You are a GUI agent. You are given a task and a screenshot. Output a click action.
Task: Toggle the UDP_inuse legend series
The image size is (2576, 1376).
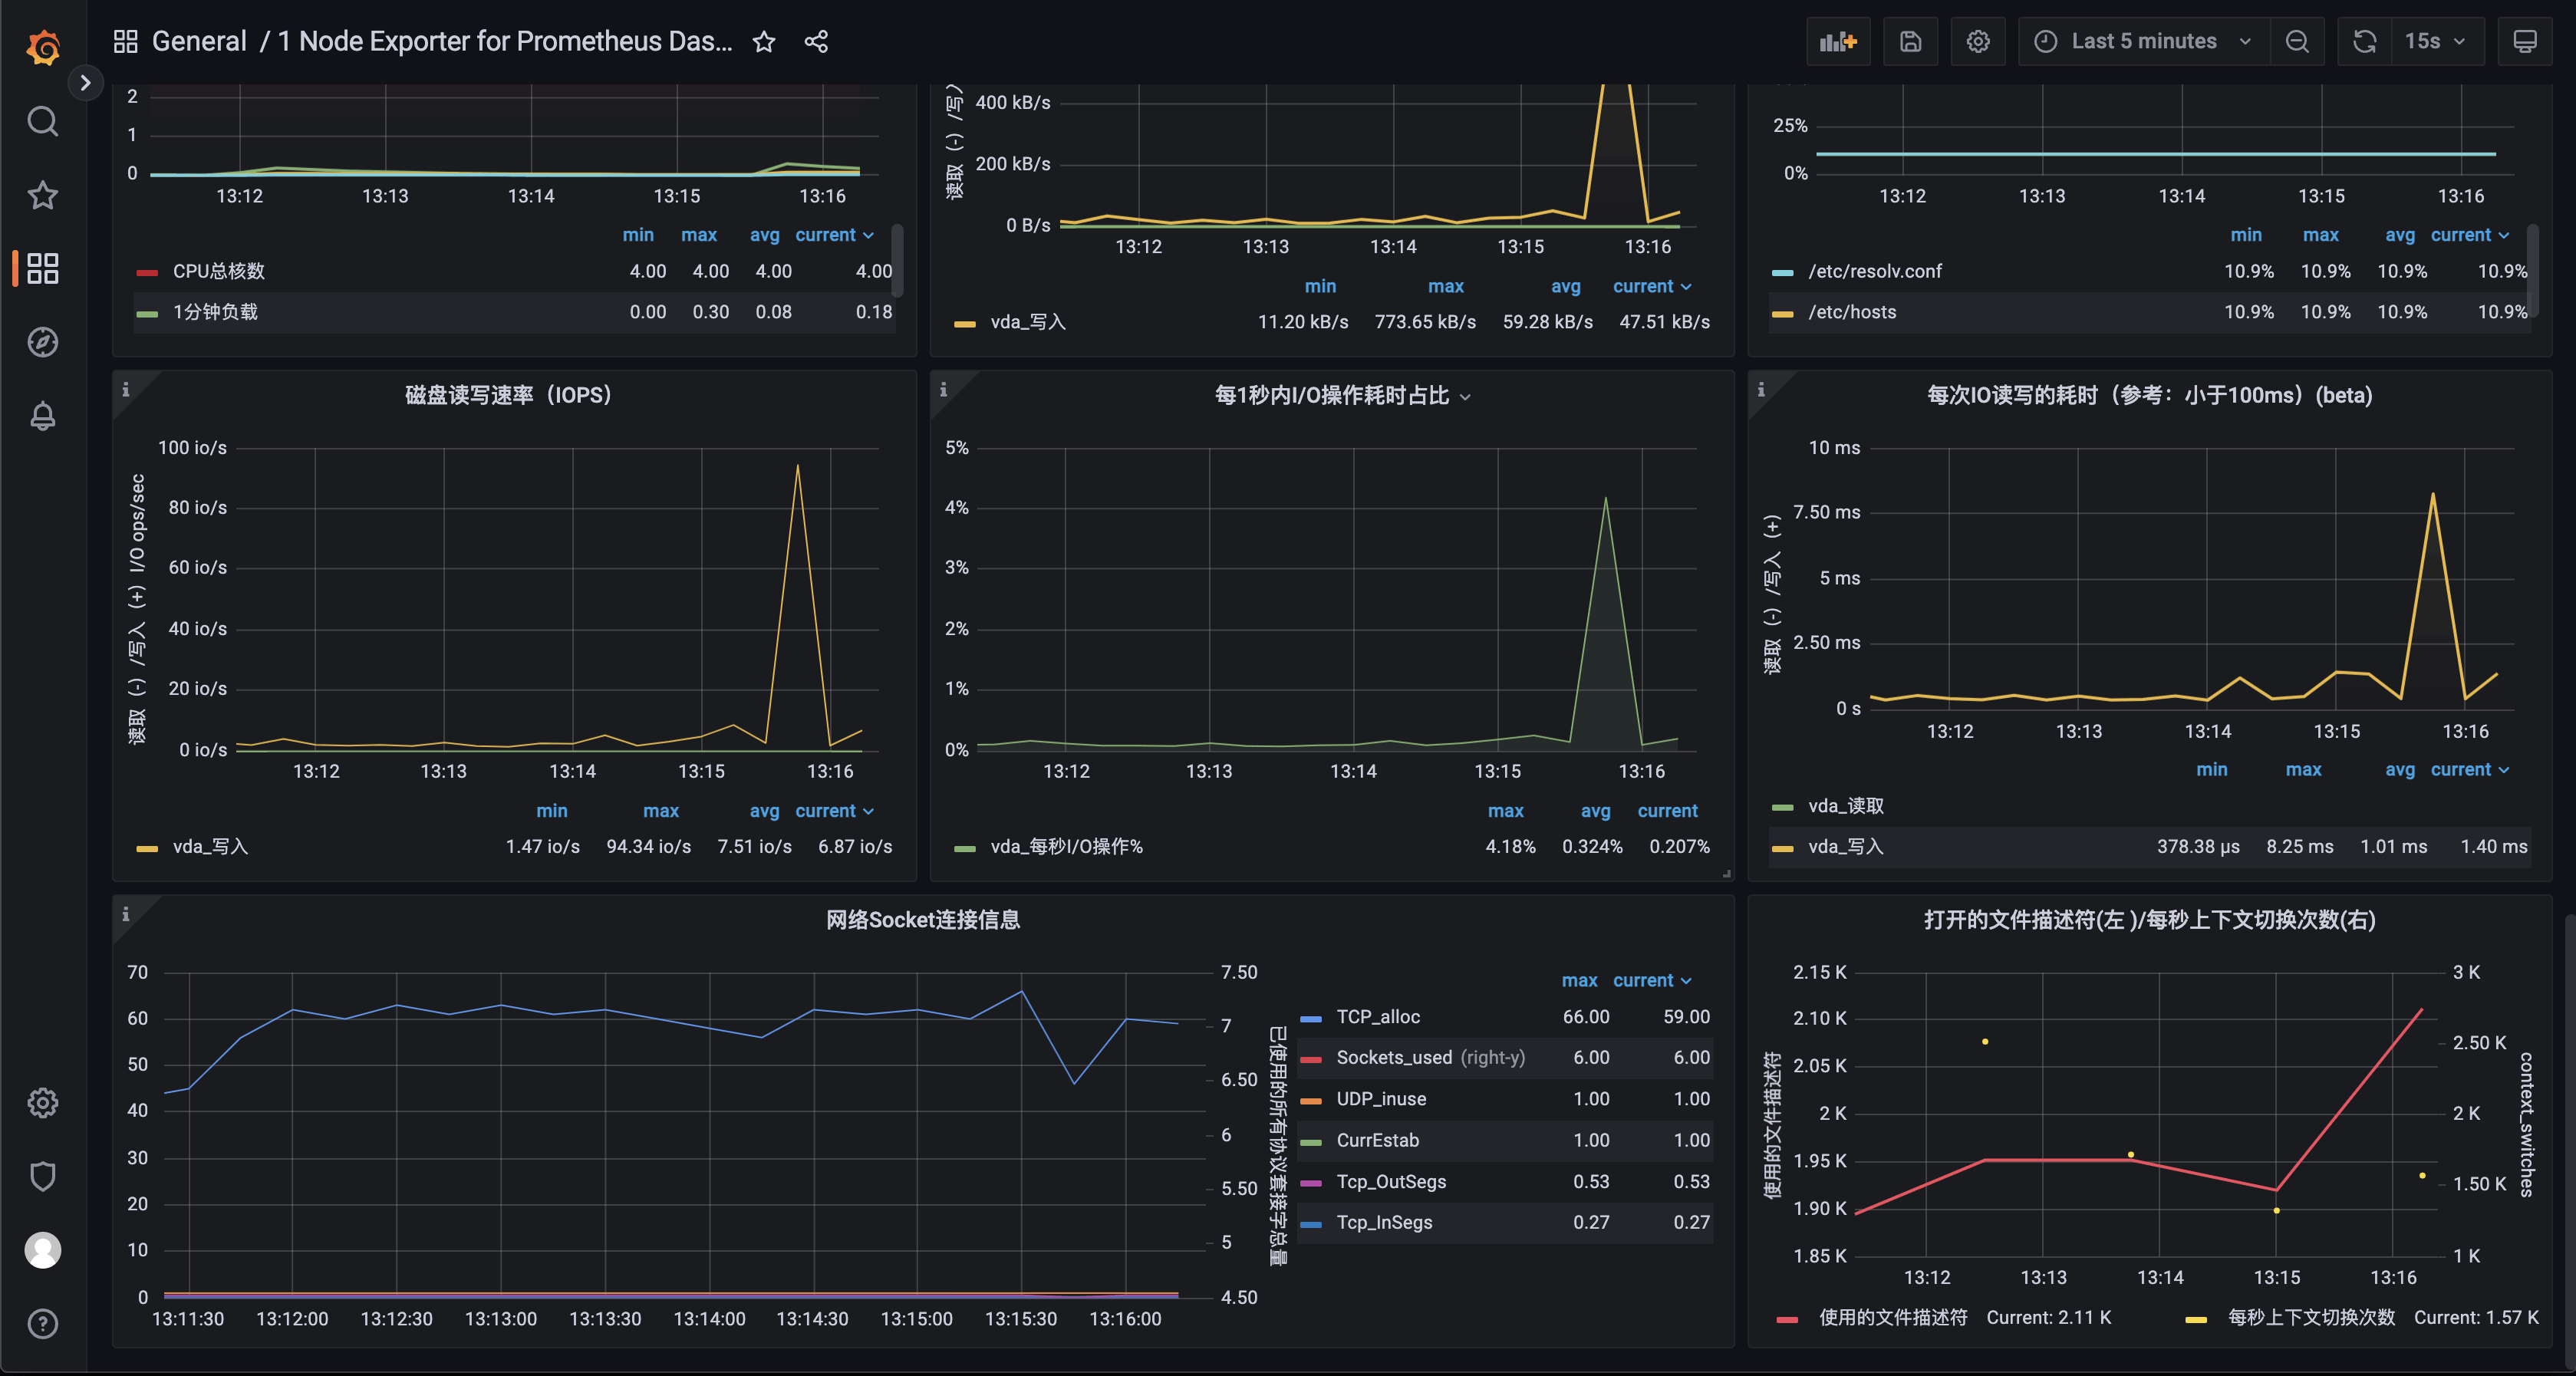point(1381,1099)
